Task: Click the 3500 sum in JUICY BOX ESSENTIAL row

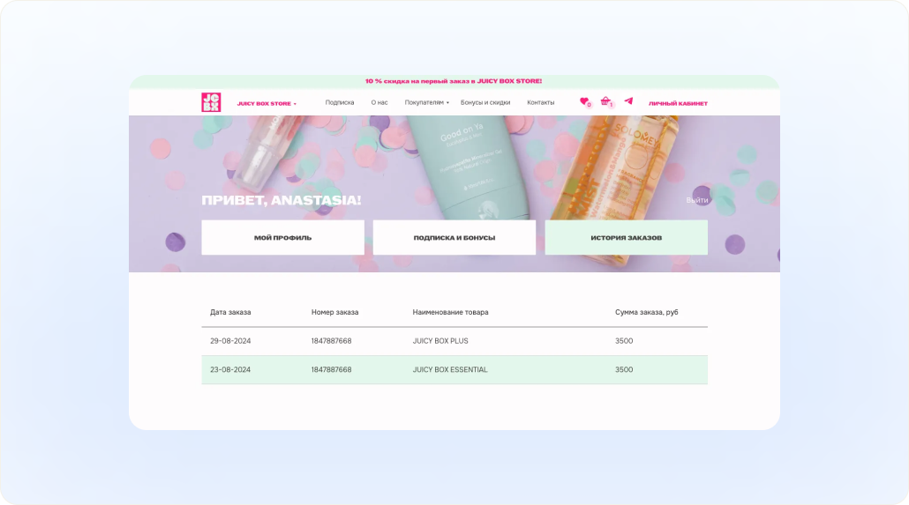Action: click(624, 369)
